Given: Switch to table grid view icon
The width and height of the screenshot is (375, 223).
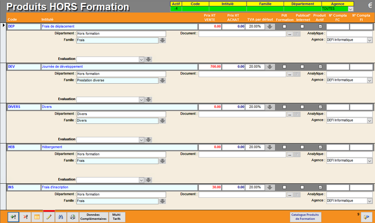Looking at the screenshot, I should (x=37, y=217).
